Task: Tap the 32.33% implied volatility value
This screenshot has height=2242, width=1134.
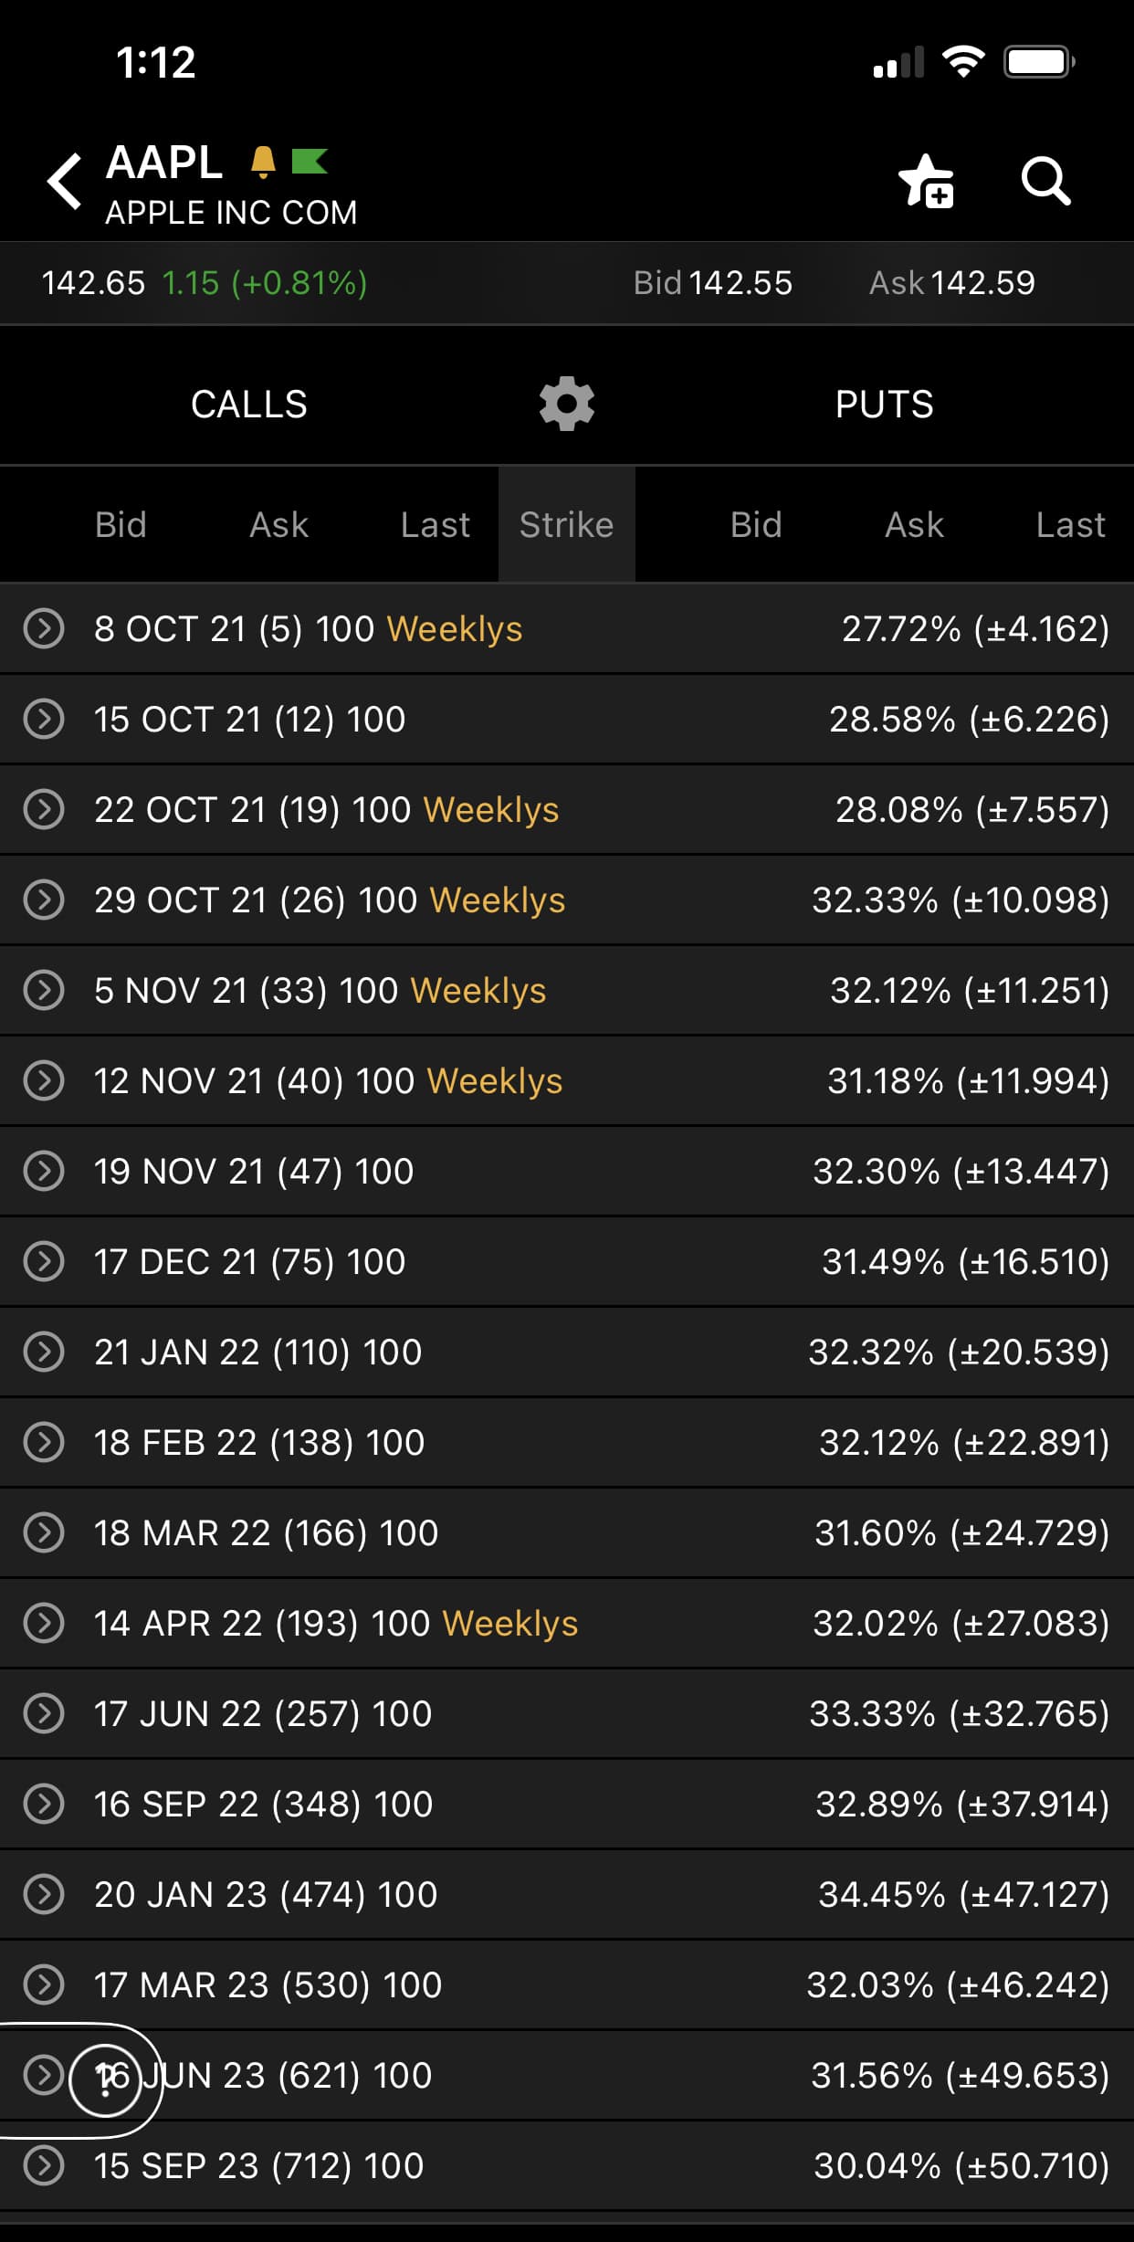Action: (x=875, y=900)
